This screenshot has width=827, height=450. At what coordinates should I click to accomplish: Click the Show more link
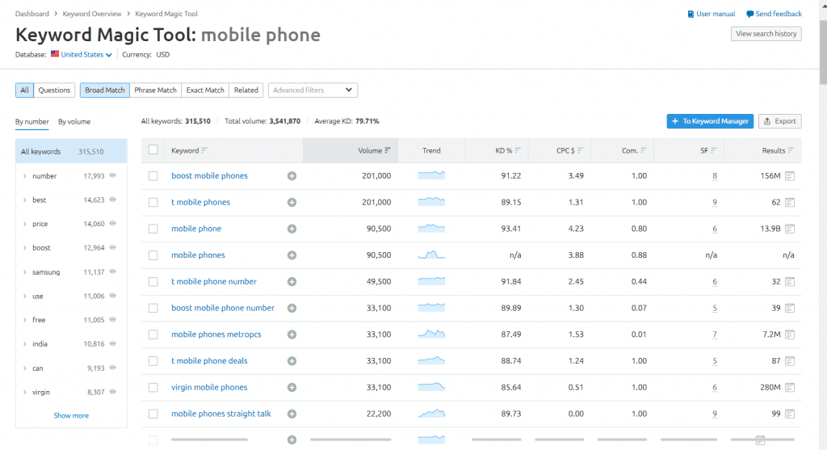pos(71,415)
